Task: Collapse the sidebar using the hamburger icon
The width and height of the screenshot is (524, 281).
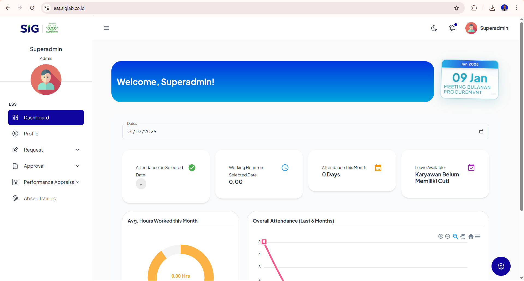Action: coord(106,28)
